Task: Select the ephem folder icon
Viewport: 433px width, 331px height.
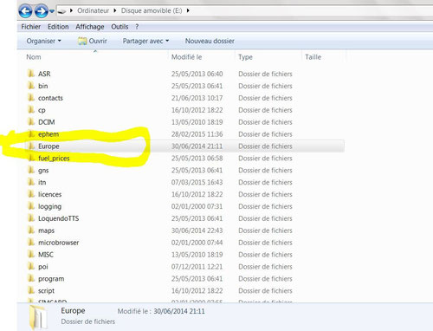Action: pyautogui.click(x=31, y=134)
